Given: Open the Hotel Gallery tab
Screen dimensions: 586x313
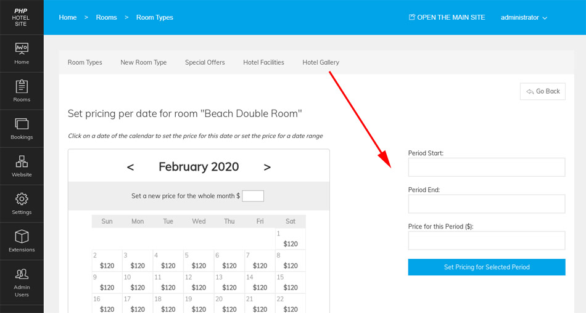Looking at the screenshot, I should click(320, 62).
